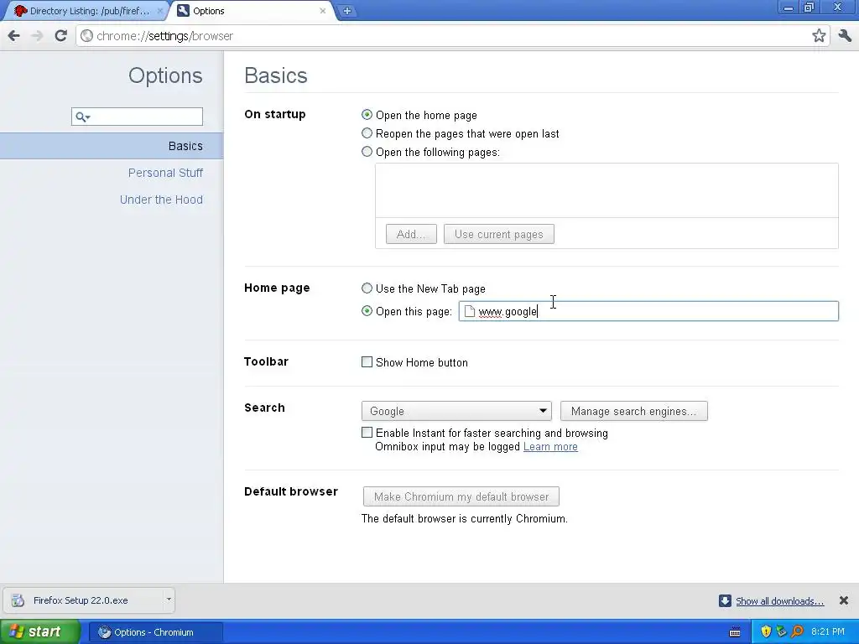Click the startup pages list box

607,190
